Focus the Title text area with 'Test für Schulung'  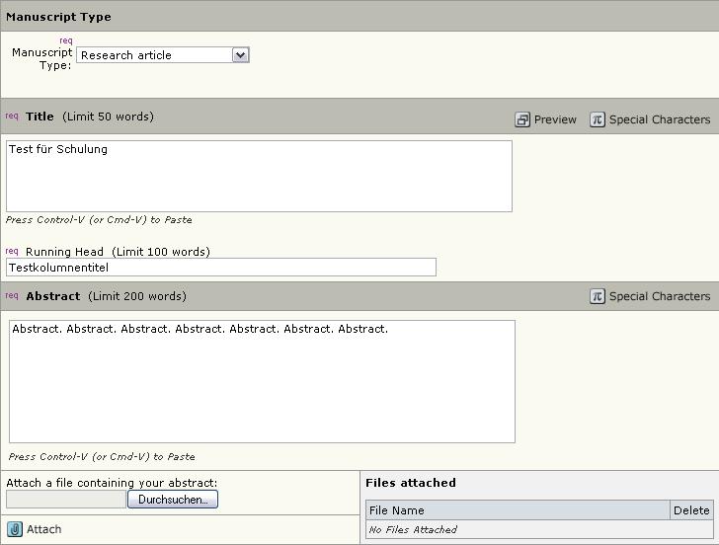259,176
